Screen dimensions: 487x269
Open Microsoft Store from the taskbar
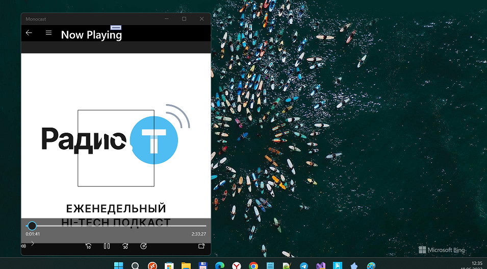(x=169, y=266)
